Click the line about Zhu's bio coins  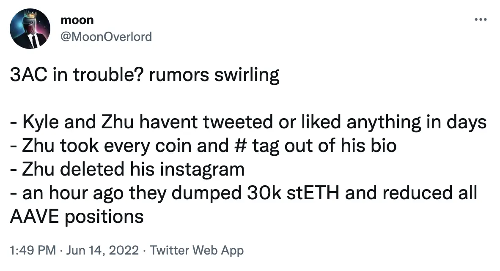tap(203, 146)
